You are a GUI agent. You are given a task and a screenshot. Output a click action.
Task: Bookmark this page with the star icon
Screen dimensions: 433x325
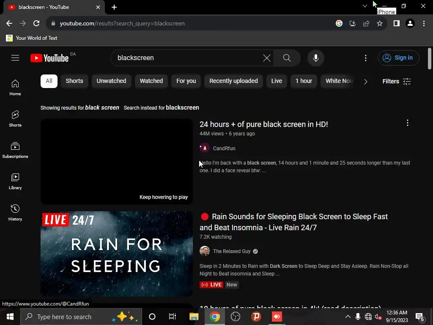380,24
